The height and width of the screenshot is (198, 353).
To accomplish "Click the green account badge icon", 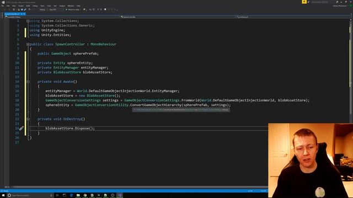I will tap(351, 6).
